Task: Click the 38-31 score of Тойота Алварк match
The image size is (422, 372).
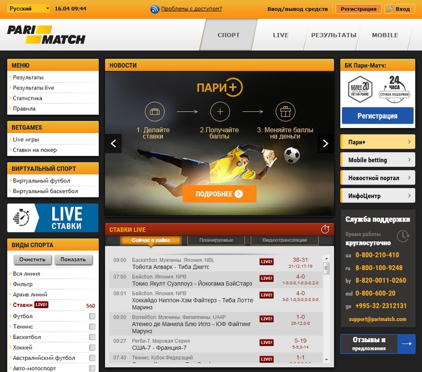Action: pyautogui.click(x=300, y=260)
